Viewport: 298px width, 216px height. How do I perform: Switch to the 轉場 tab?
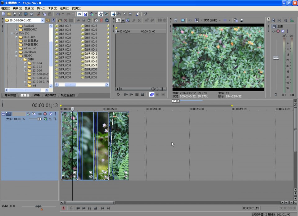coord(37,95)
